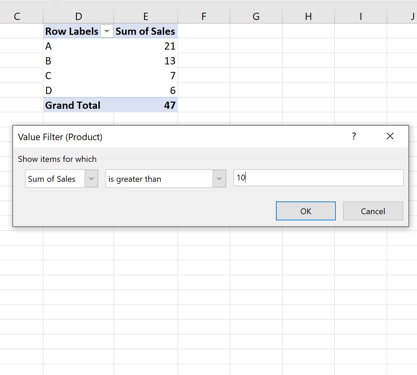Select column H header
The height and width of the screenshot is (375, 417).
point(308,16)
